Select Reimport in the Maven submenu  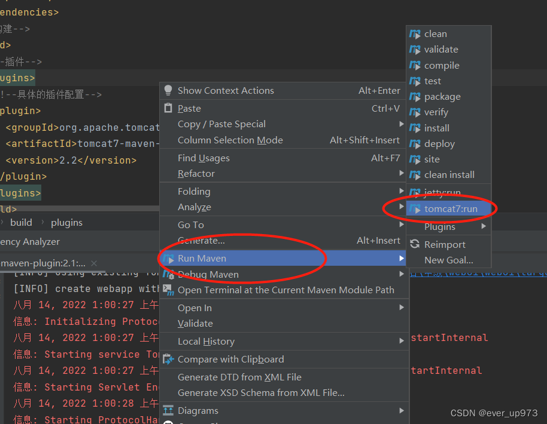449,244
